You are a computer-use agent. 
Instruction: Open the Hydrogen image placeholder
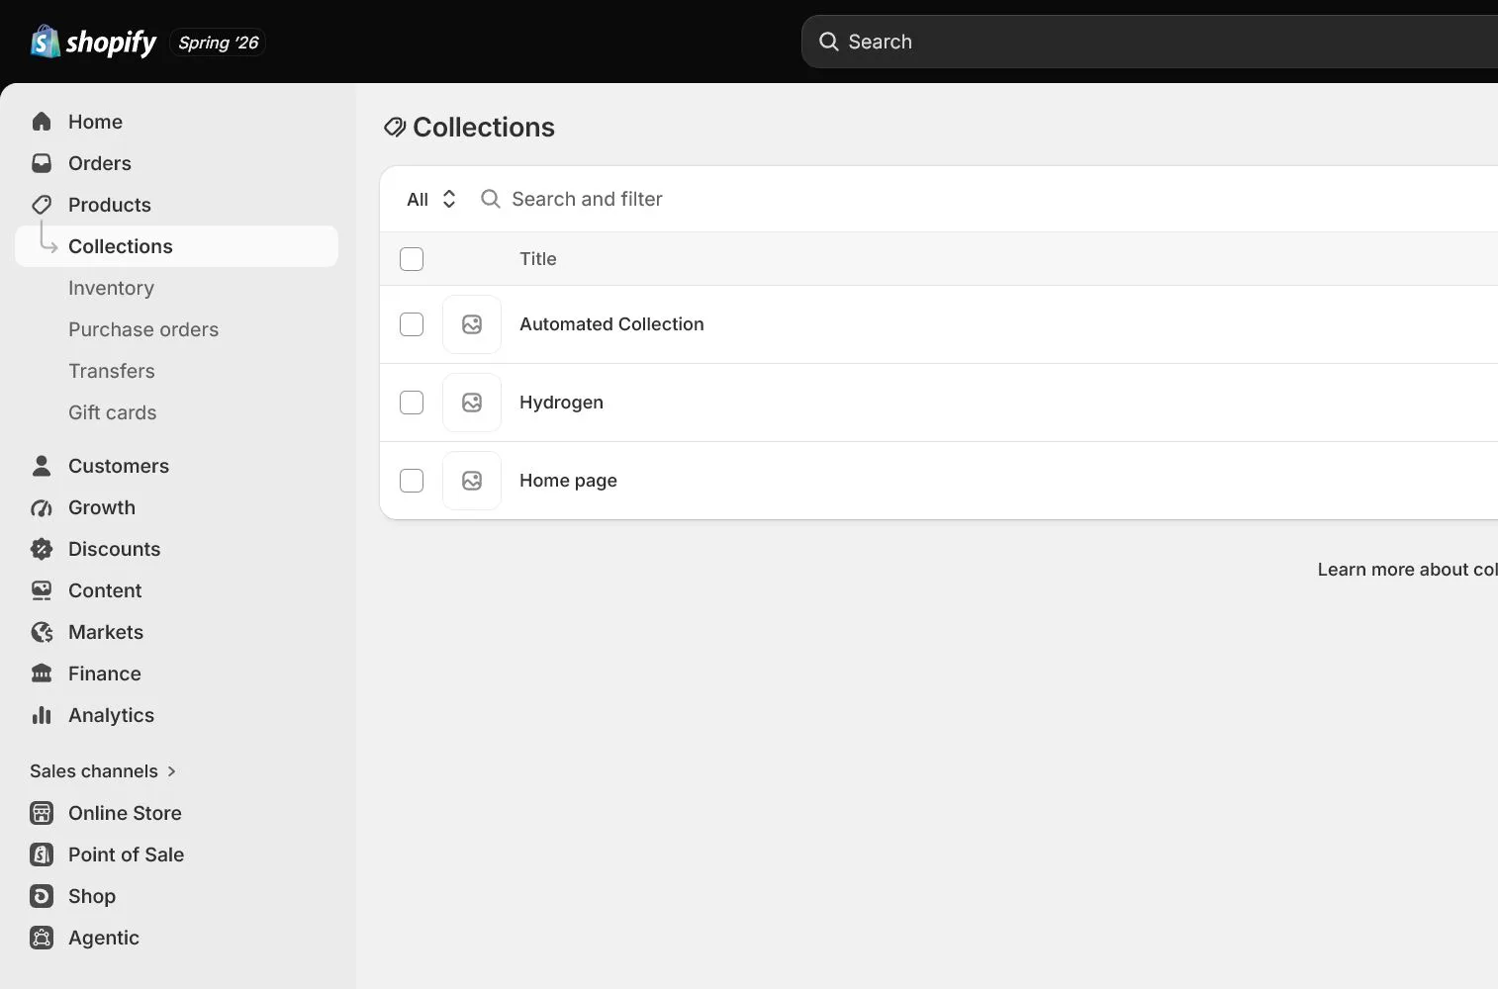[x=472, y=403]
